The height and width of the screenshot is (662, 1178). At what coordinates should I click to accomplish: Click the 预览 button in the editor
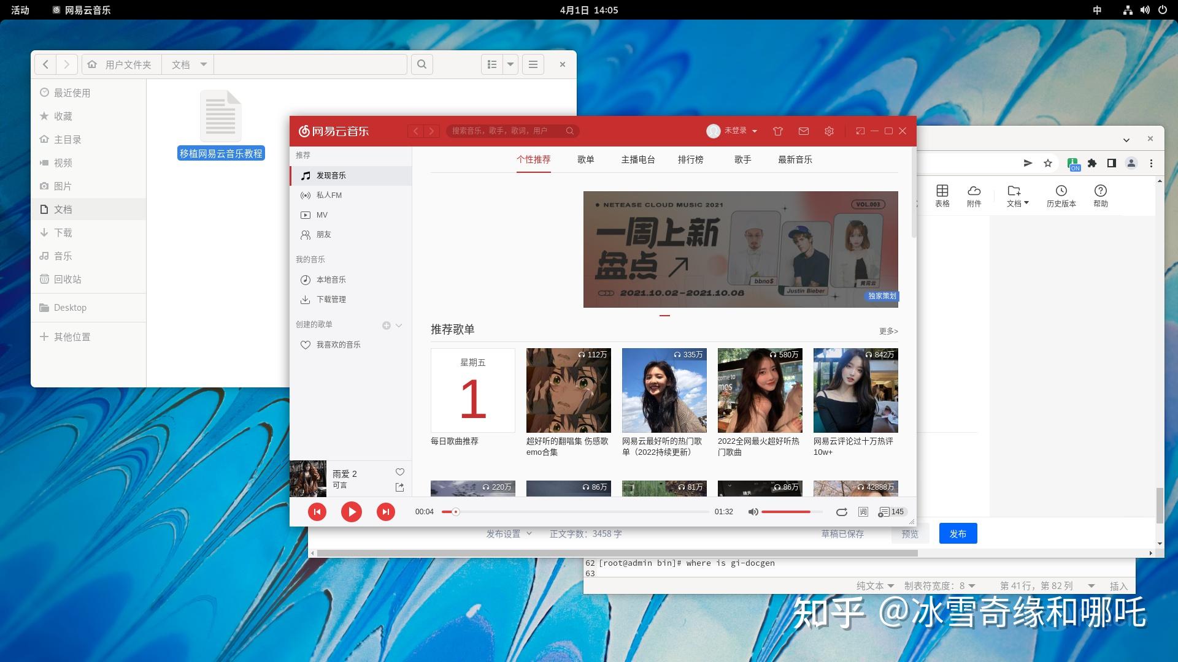910,534
